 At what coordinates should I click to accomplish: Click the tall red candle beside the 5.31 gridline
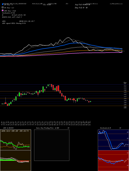(x=58, y=88)
